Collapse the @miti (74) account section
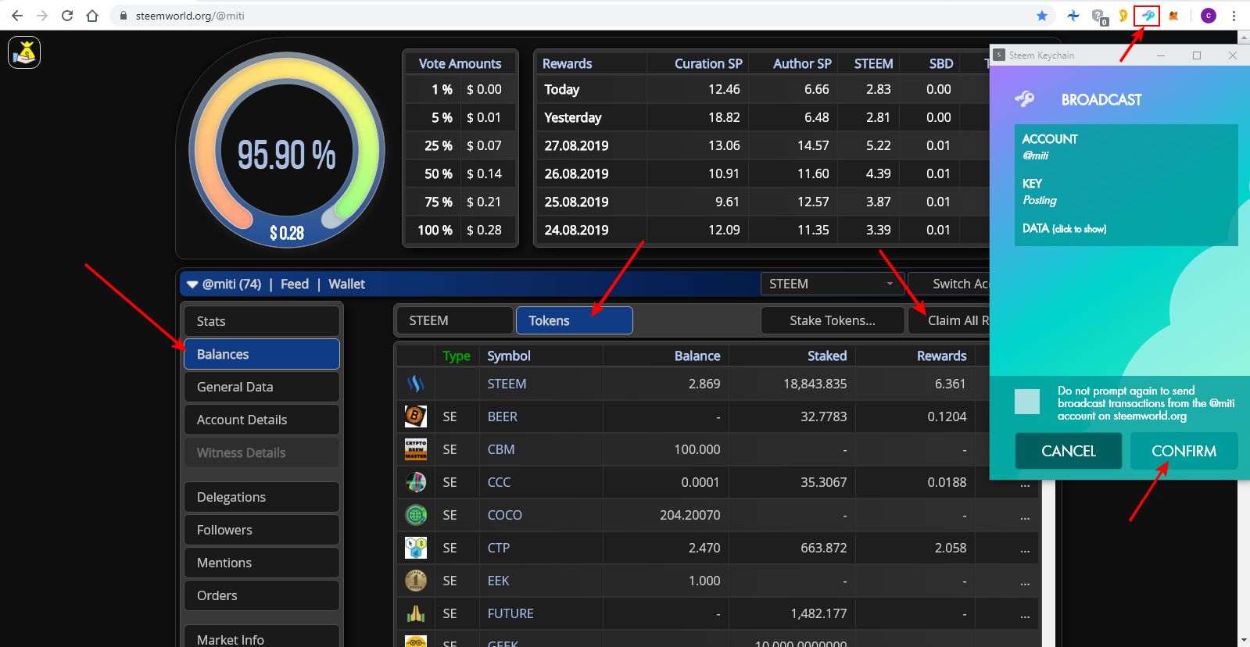 click(192, 284)
